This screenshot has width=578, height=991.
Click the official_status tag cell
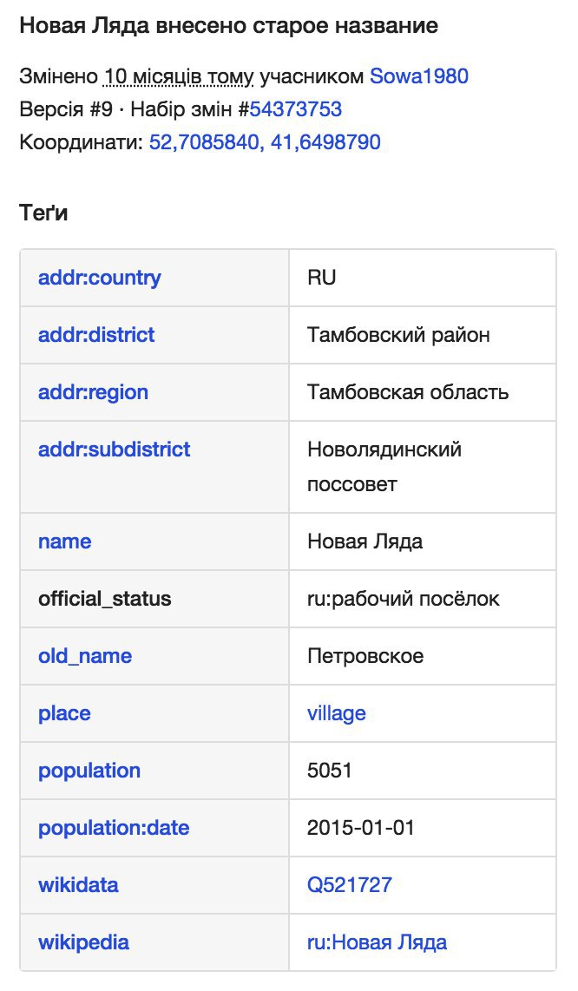(x=154, y=599)
